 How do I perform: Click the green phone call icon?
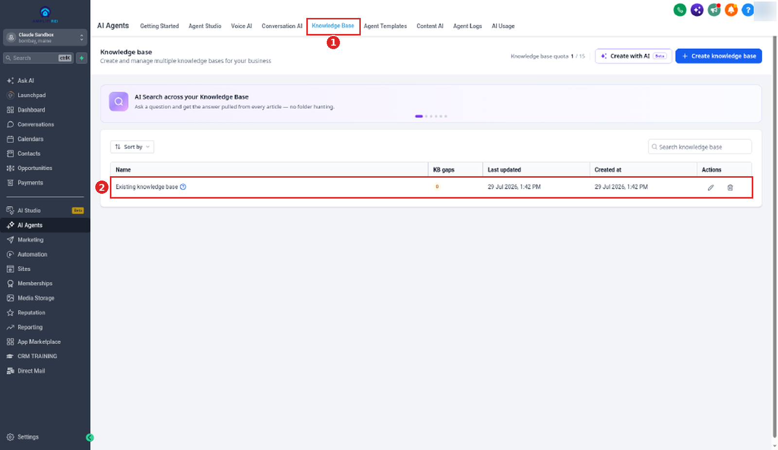(x=680, y=10)
